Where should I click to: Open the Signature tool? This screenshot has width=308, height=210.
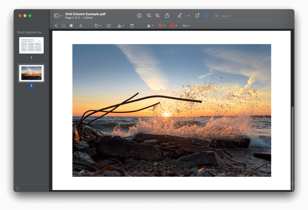[119, 25]
